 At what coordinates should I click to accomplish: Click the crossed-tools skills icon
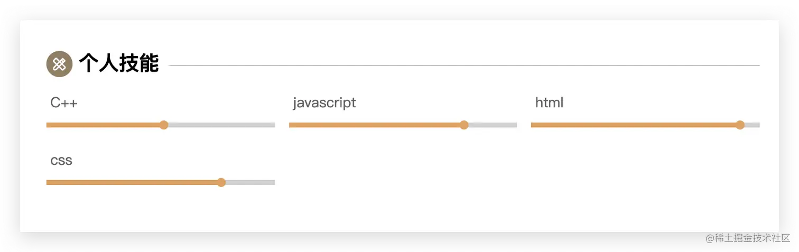59,64
